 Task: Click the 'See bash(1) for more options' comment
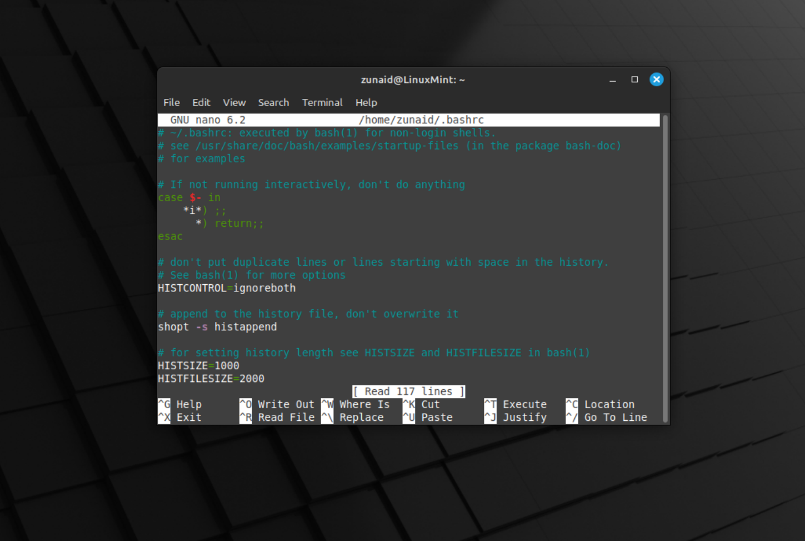(252, 275)
